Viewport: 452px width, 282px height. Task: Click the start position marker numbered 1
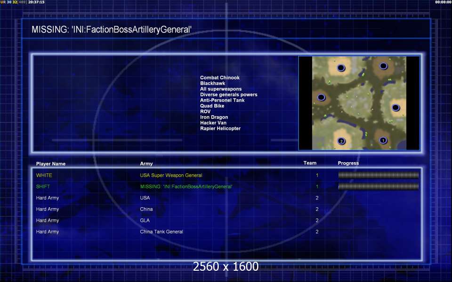pos(383,141)
